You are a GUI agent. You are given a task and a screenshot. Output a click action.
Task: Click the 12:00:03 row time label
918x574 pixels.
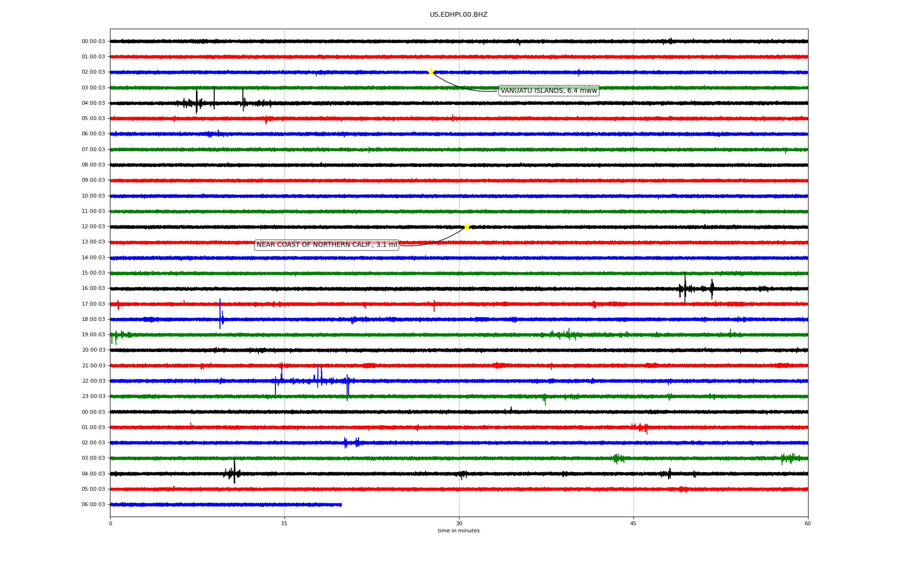tap(93, 227)
